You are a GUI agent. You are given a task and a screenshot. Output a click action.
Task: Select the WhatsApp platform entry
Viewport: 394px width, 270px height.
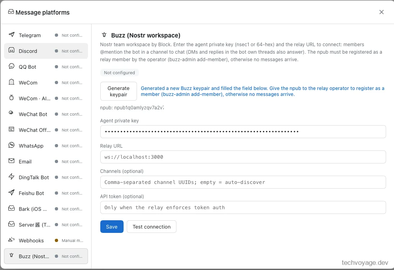46,146
